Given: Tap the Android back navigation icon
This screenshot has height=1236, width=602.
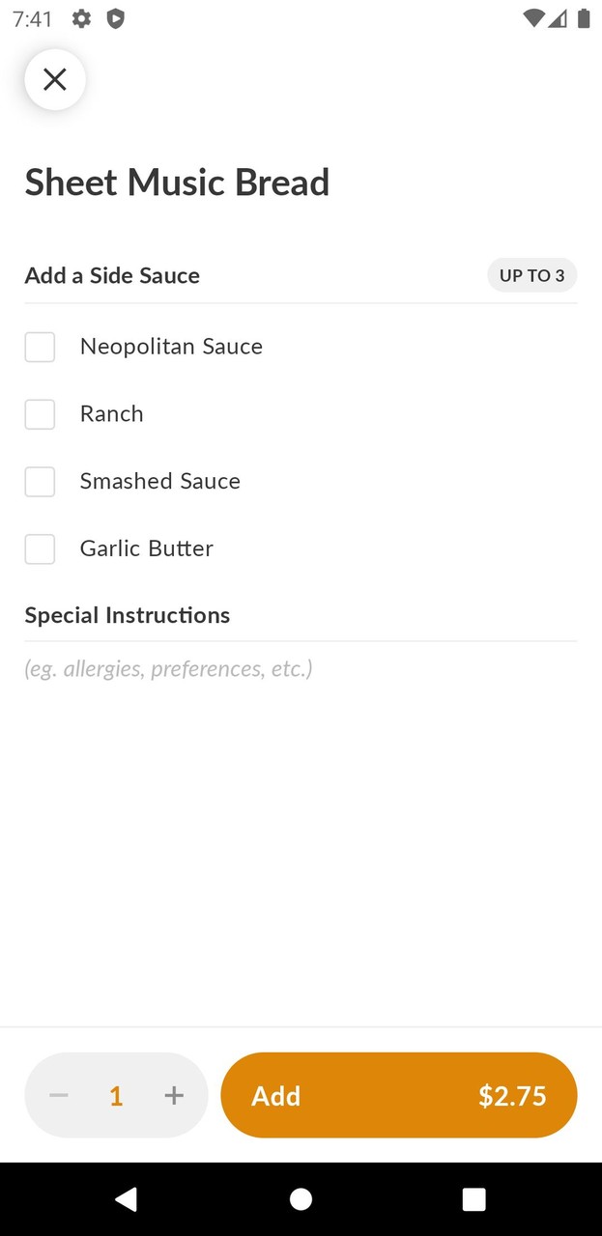Looking at the screenshot, I should [126, 1199].
